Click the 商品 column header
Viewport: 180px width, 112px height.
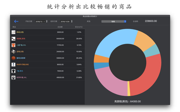[14, 27]
